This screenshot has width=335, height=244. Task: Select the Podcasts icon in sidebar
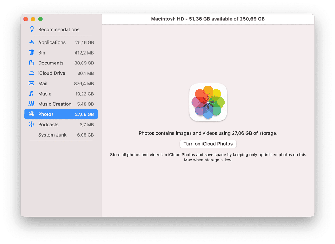click(32, 124)
